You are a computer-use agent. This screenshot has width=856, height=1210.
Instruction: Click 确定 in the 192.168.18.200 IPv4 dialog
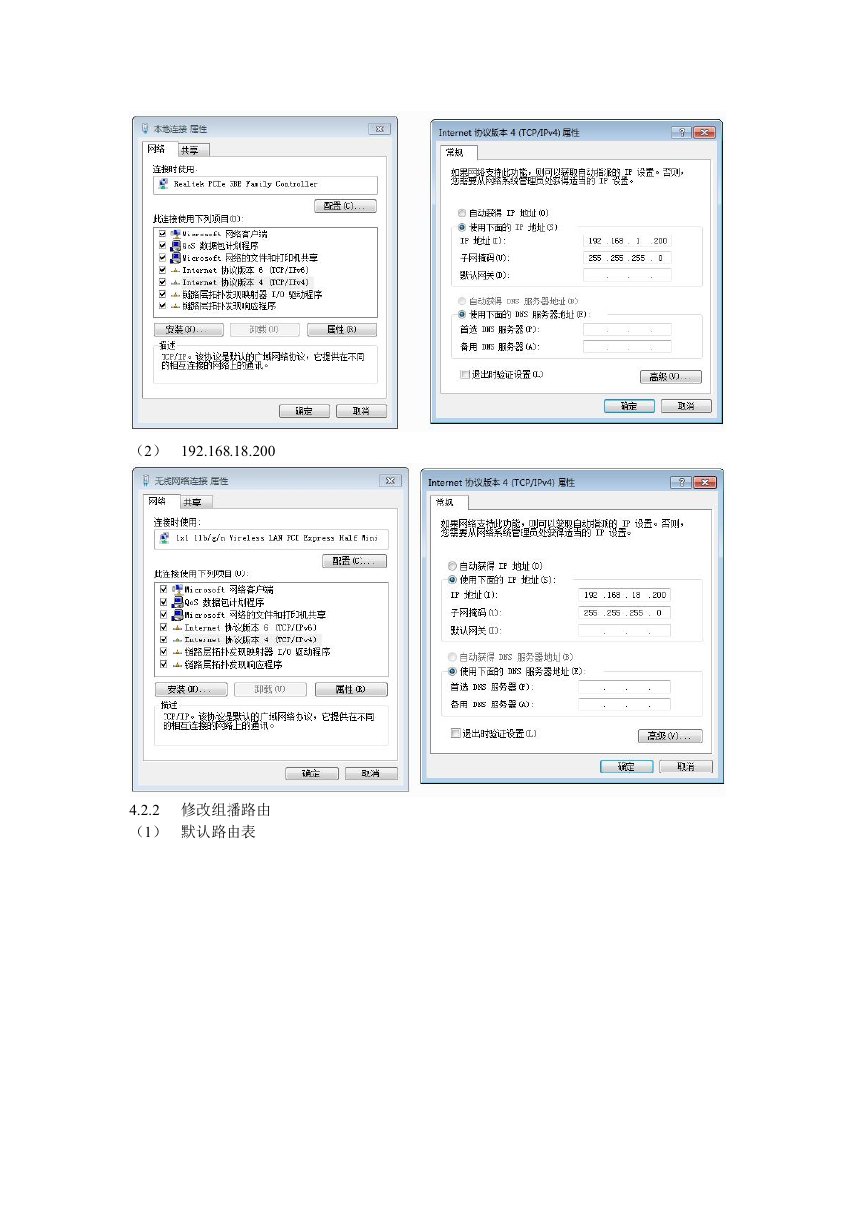(626, 766)
